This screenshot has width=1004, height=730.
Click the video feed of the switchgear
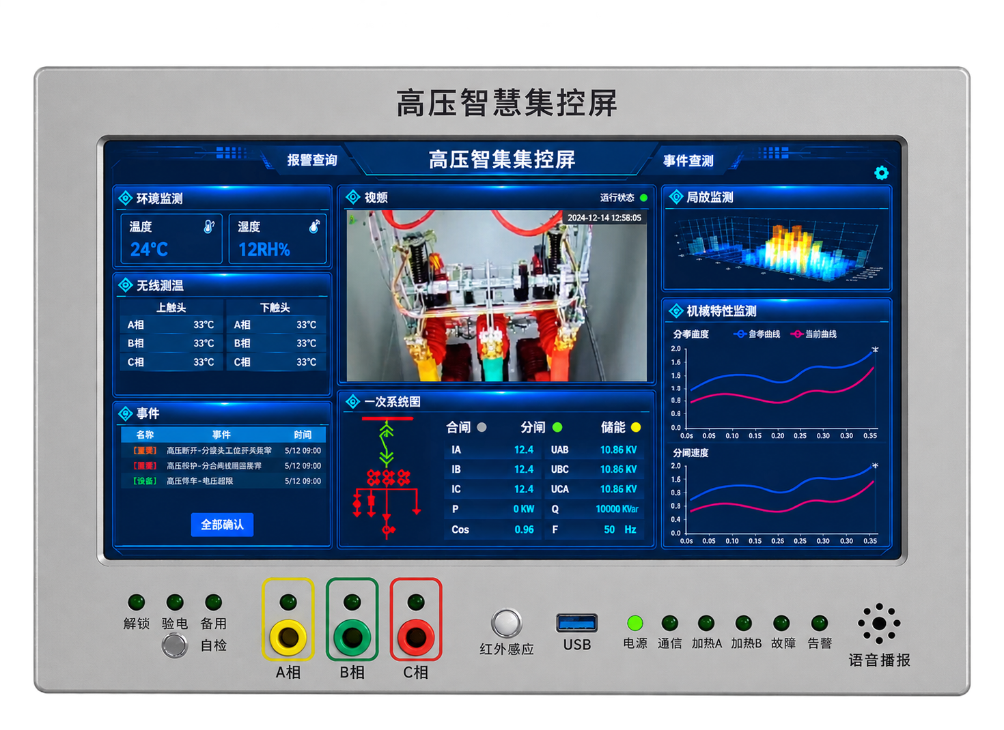(497, 295)
